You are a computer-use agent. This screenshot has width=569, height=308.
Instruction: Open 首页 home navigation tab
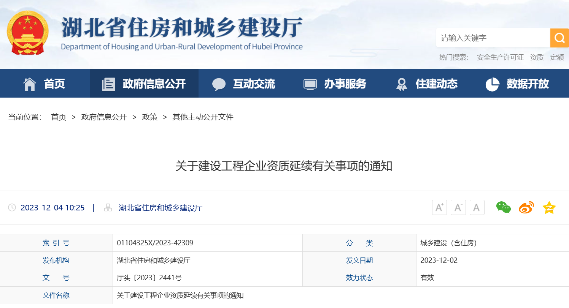pos(44,84)
